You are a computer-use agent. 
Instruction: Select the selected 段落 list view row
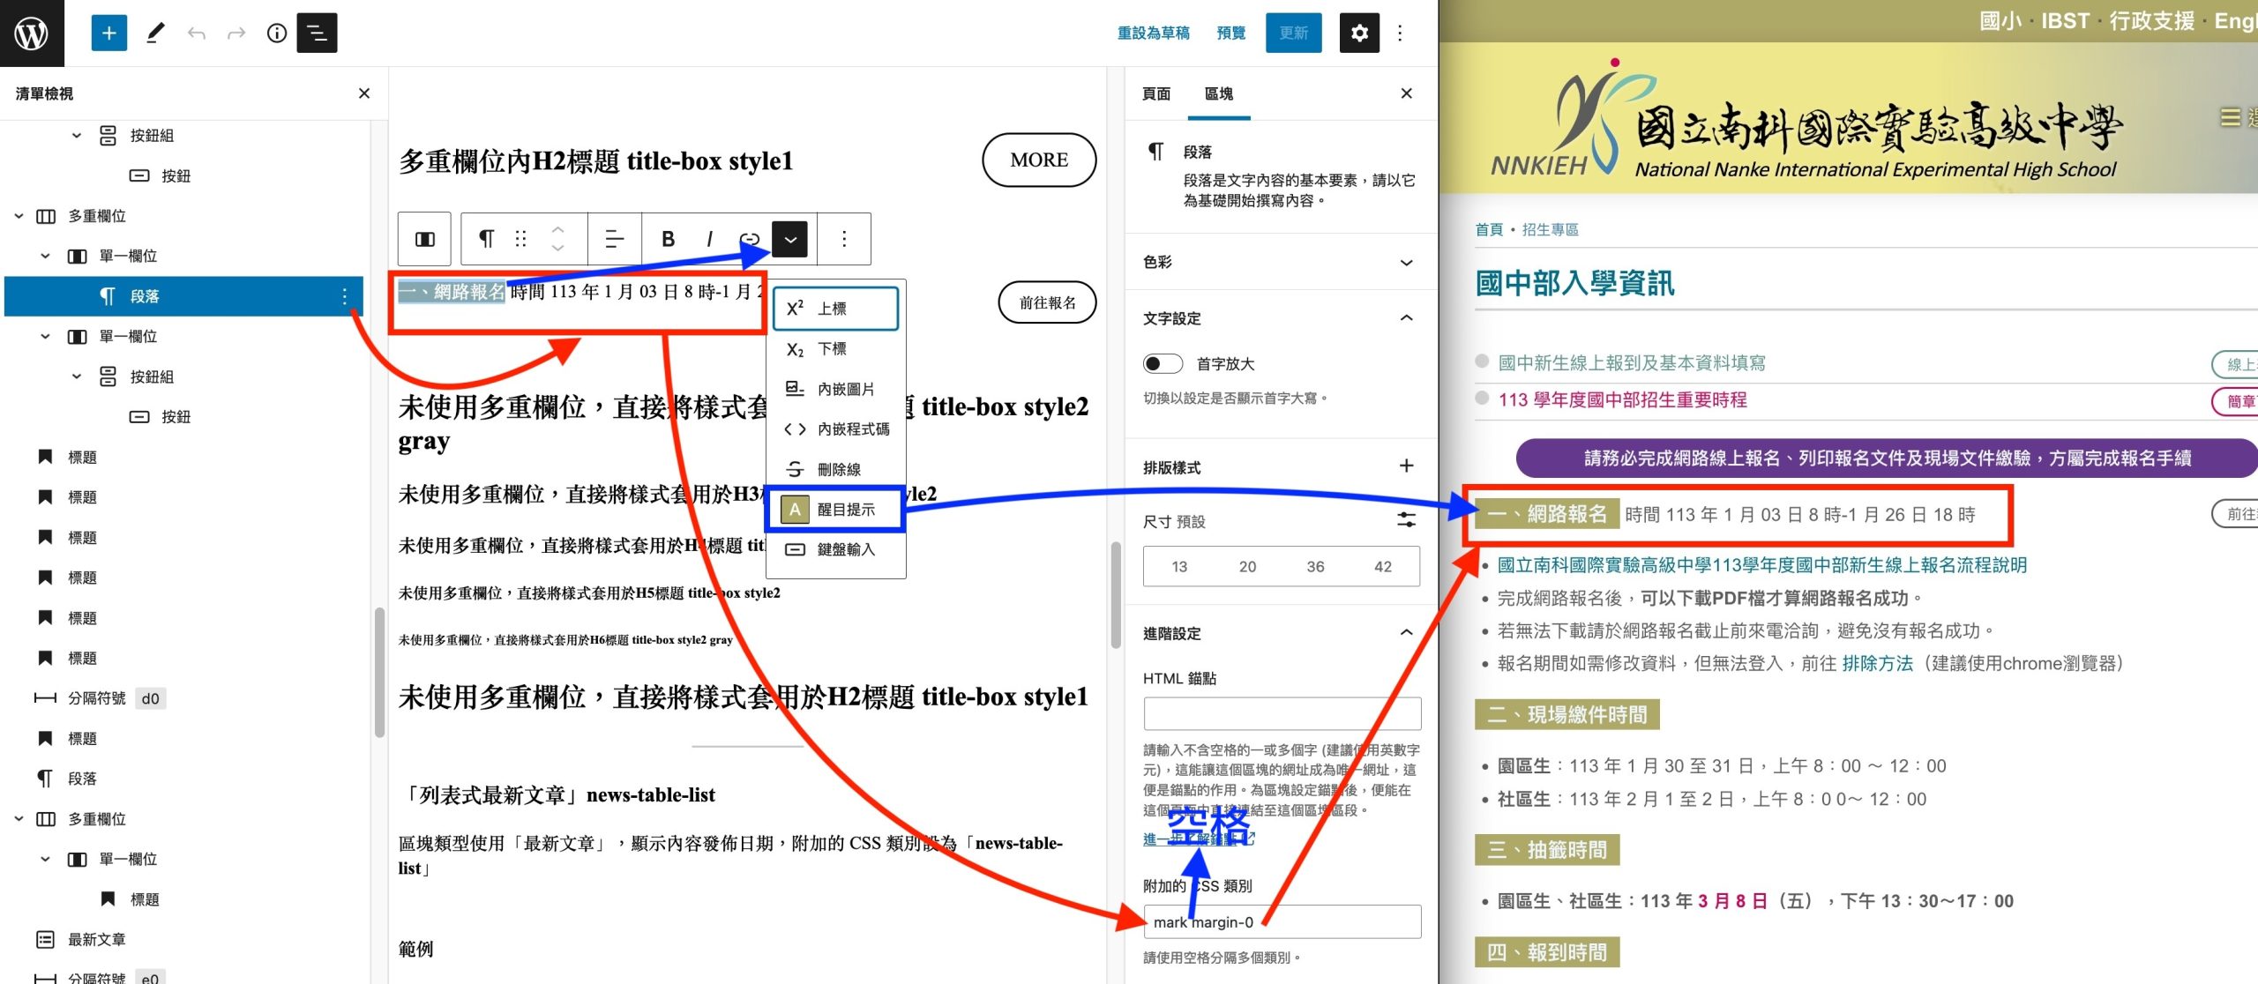183,296
